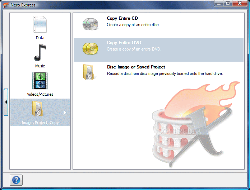Choose the Copy Entire CD title
The image size is (250, 190).
[x=122, y=18]
